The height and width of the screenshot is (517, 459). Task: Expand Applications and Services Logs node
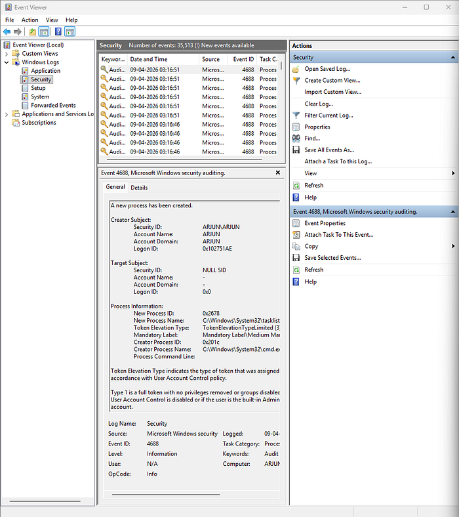(7, 114)
